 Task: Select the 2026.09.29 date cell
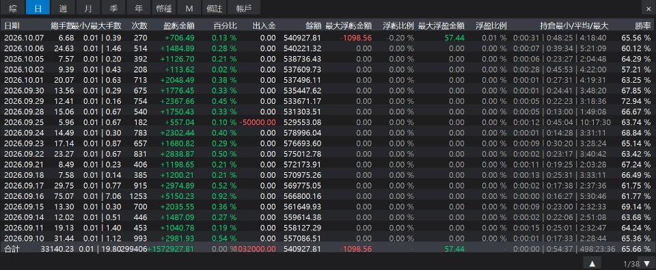(x=25, y=101)
